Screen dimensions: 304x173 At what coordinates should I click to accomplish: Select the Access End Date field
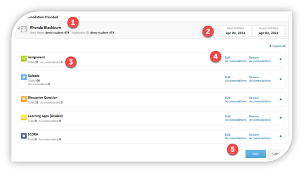[x=268, y=31]
